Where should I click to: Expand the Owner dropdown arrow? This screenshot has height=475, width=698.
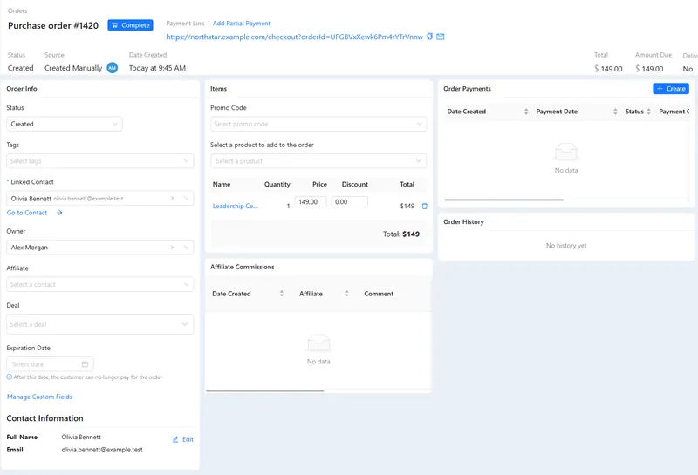187,248
